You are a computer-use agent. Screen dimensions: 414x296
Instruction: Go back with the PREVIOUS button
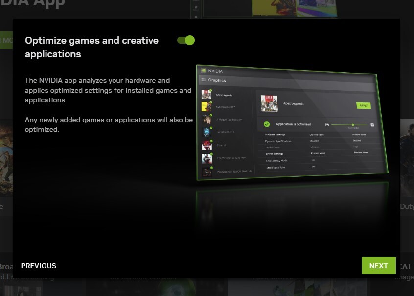(39, 266)
